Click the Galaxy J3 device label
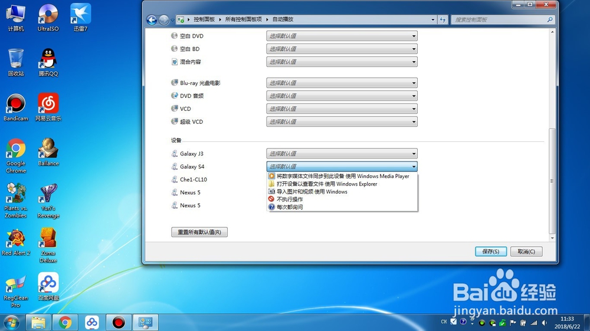590x331 pixels. (192, 154)
